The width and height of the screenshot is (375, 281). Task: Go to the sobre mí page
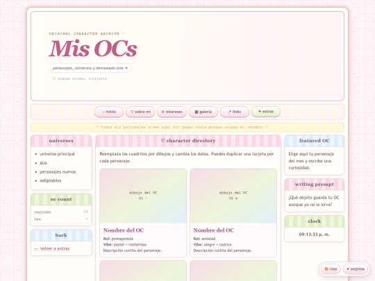click(140, 112)
